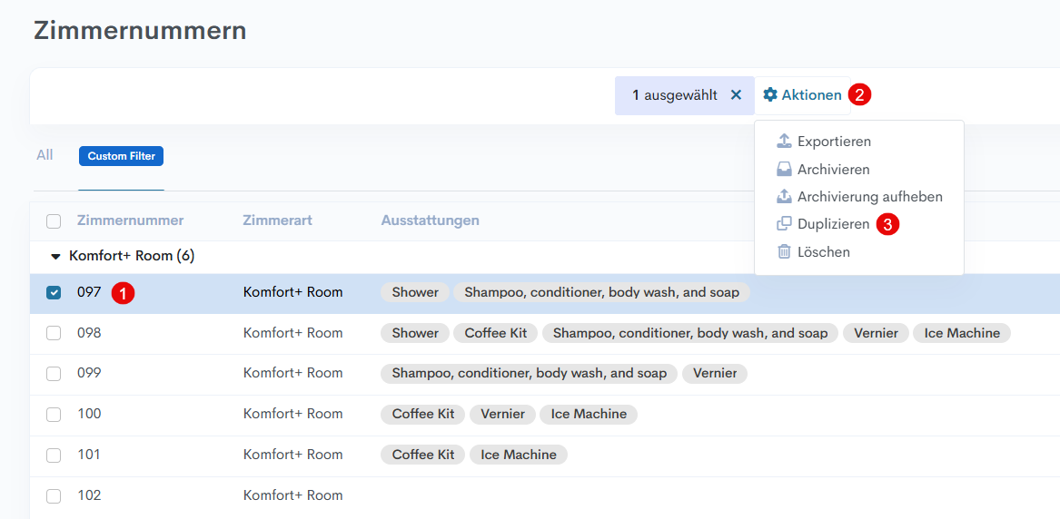Tick the select-all header checkbox
This screenshot has width=1060, height=519.
(x=54, y=221)
